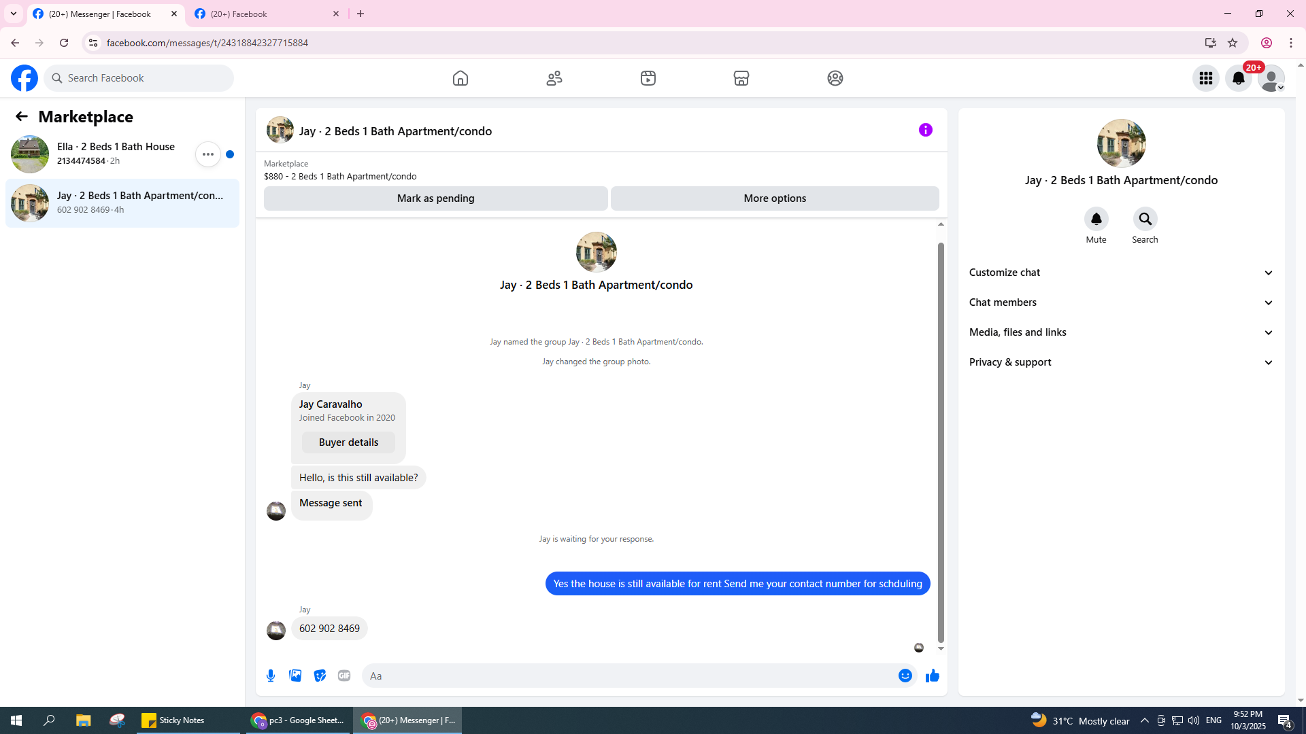Click the Facebook logo
1306x734 pixels.
coord(24,78)
